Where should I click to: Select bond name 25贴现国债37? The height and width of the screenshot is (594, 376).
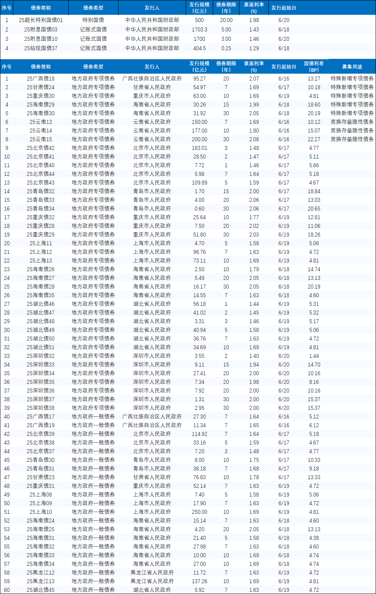[41, 48]
